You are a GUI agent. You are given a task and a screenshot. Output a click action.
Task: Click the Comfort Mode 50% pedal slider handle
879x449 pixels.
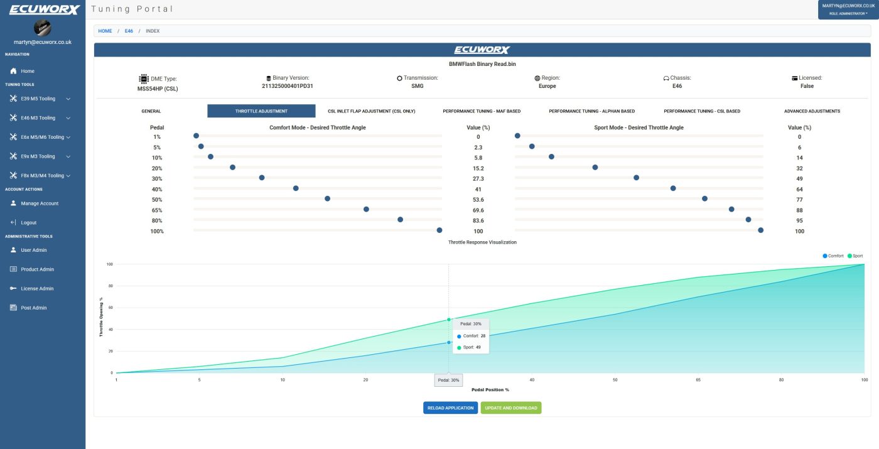click(x=328, y=199)
